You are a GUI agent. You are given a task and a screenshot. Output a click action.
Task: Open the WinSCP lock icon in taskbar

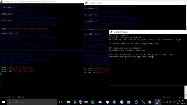pos(143,102)
